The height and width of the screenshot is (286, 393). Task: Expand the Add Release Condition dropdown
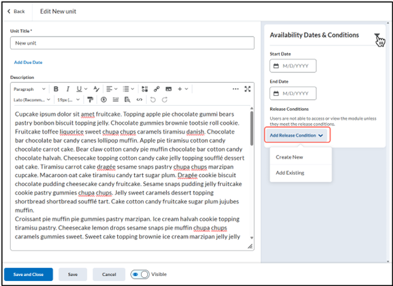[296, 135]
